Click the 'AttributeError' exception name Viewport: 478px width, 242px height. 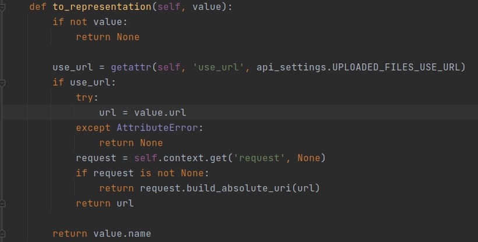pyautogui.click(x=157, y=128)
